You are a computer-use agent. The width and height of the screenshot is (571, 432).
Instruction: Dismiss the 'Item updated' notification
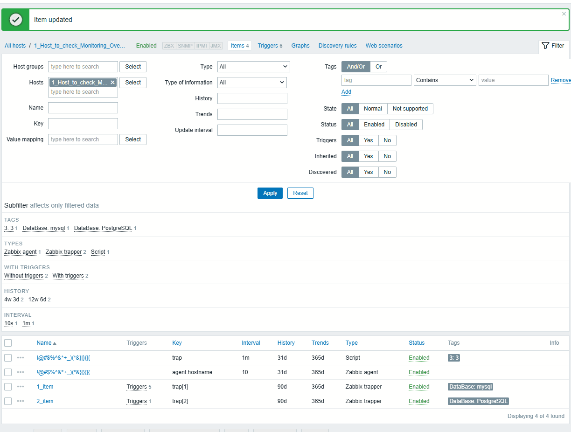click(564, 14)
